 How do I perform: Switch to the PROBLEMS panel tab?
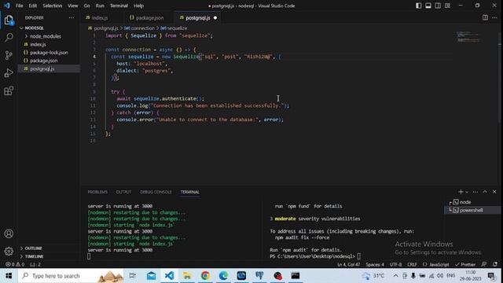[x=97, y=192]
